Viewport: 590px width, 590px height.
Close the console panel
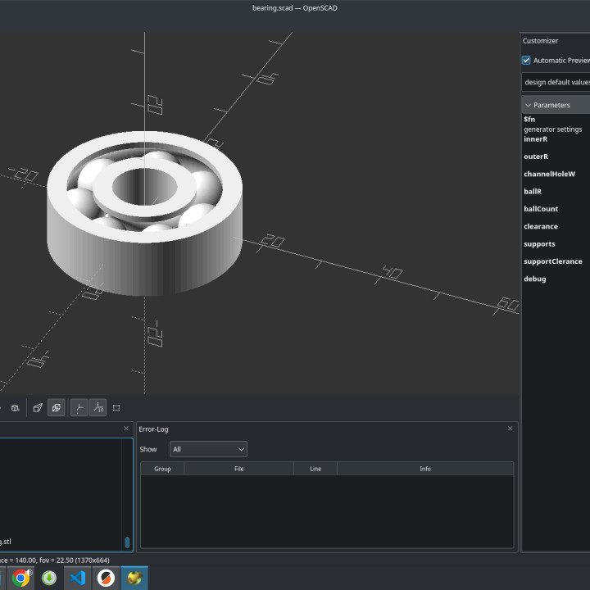pos(126,429)
